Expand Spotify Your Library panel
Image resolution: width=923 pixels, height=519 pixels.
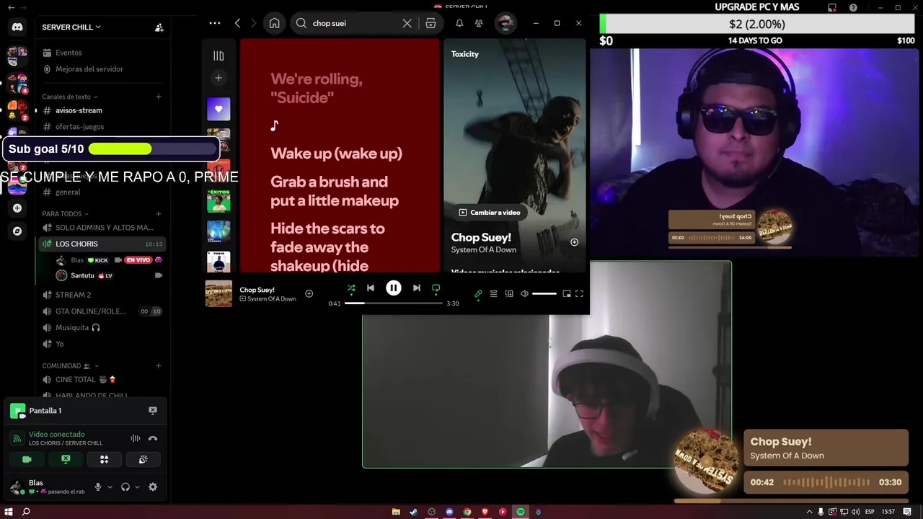pyautogui.click(x=218, y=56)
